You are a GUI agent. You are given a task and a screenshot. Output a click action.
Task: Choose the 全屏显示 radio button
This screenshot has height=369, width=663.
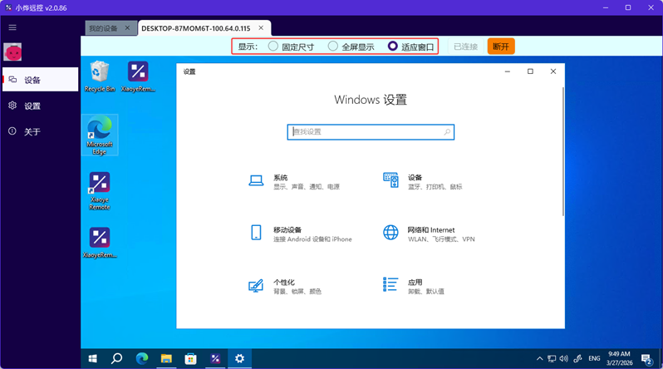333,47
